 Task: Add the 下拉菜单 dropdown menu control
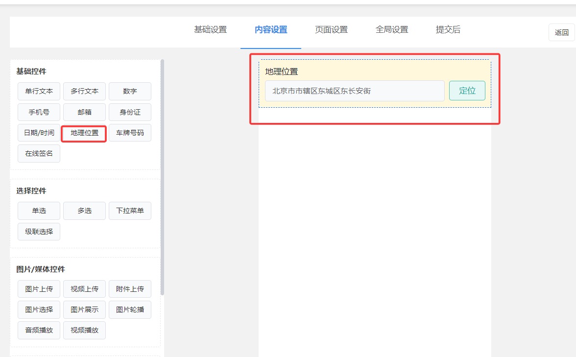(130, 211)
